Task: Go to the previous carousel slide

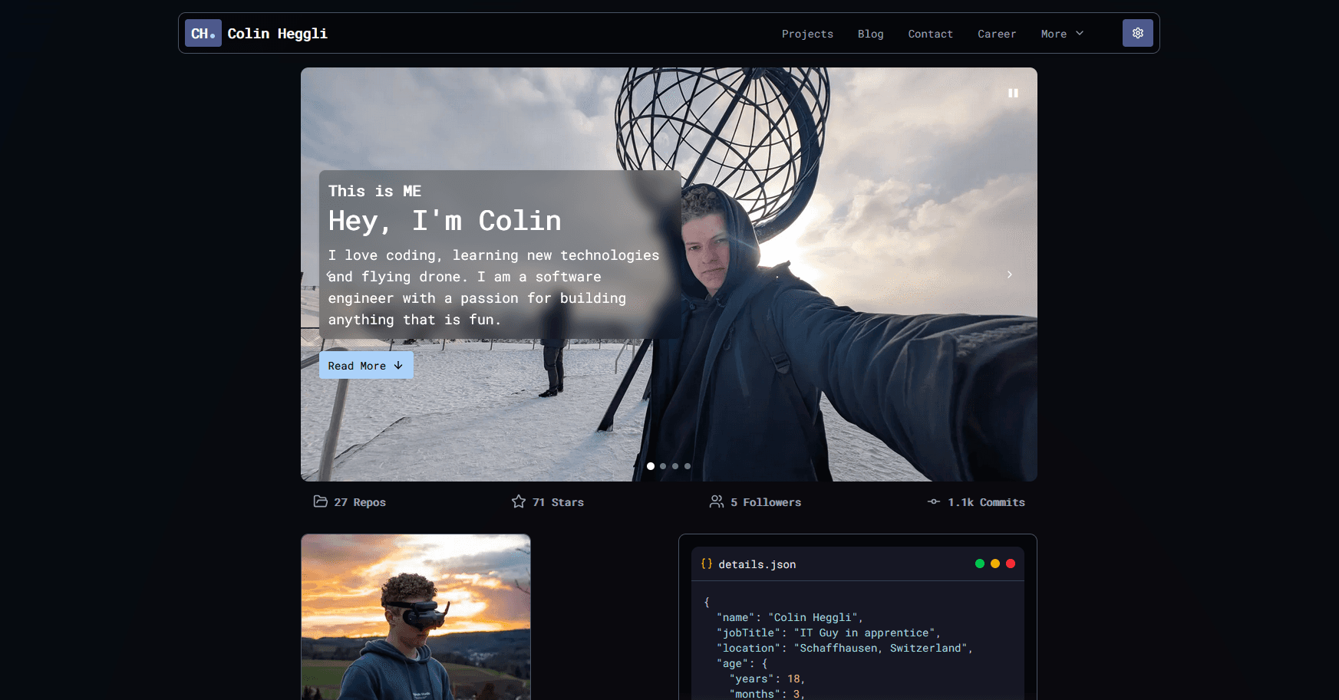Action: tap(328, 274)
